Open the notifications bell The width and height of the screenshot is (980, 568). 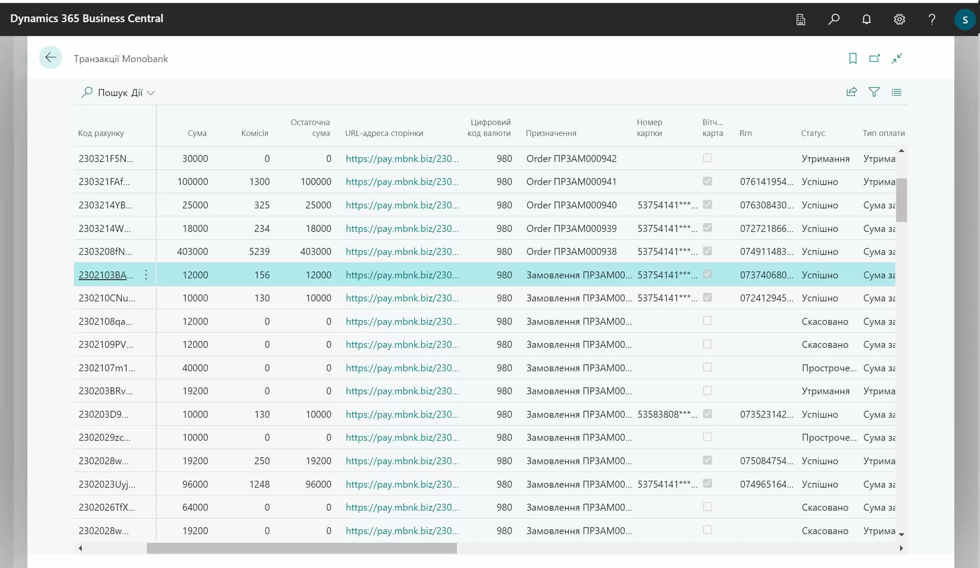tap(867, 19)
